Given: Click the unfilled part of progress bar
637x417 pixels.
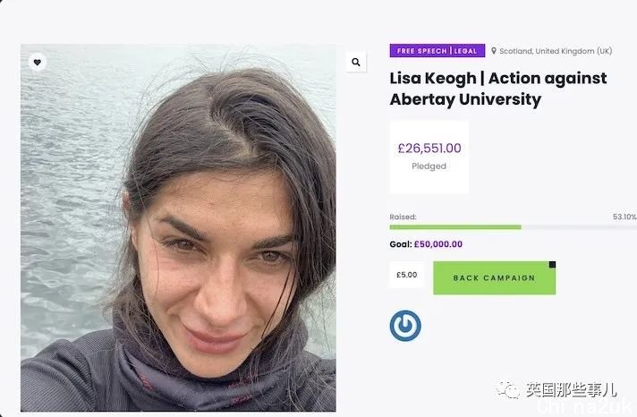Looking at the screenshot, I should click(579, 227).
